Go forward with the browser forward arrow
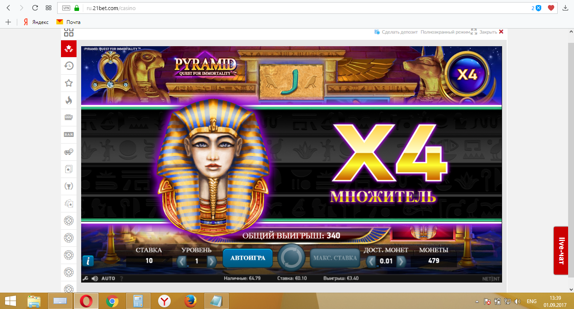 (21, 8)
